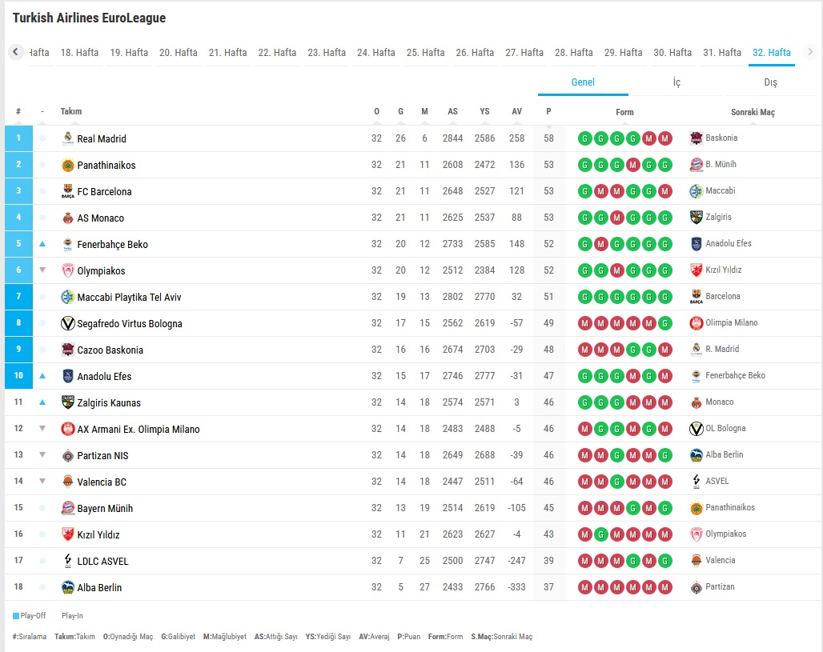Click the Anadolu Efes logo in row 10
The height and width of the screenshot is (652, 823).
tap(68, 377)
